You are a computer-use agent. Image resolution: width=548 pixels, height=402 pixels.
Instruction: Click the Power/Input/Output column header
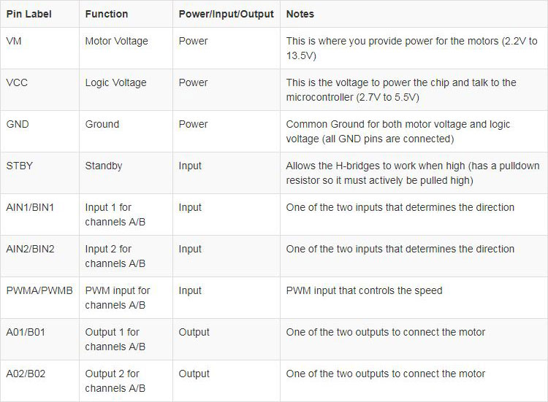[226, 14]
